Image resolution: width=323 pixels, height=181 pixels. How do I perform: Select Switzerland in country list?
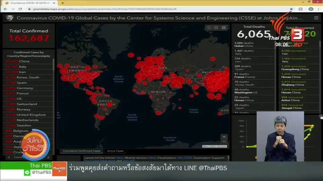pyautogui.click(x=28, y=104)
